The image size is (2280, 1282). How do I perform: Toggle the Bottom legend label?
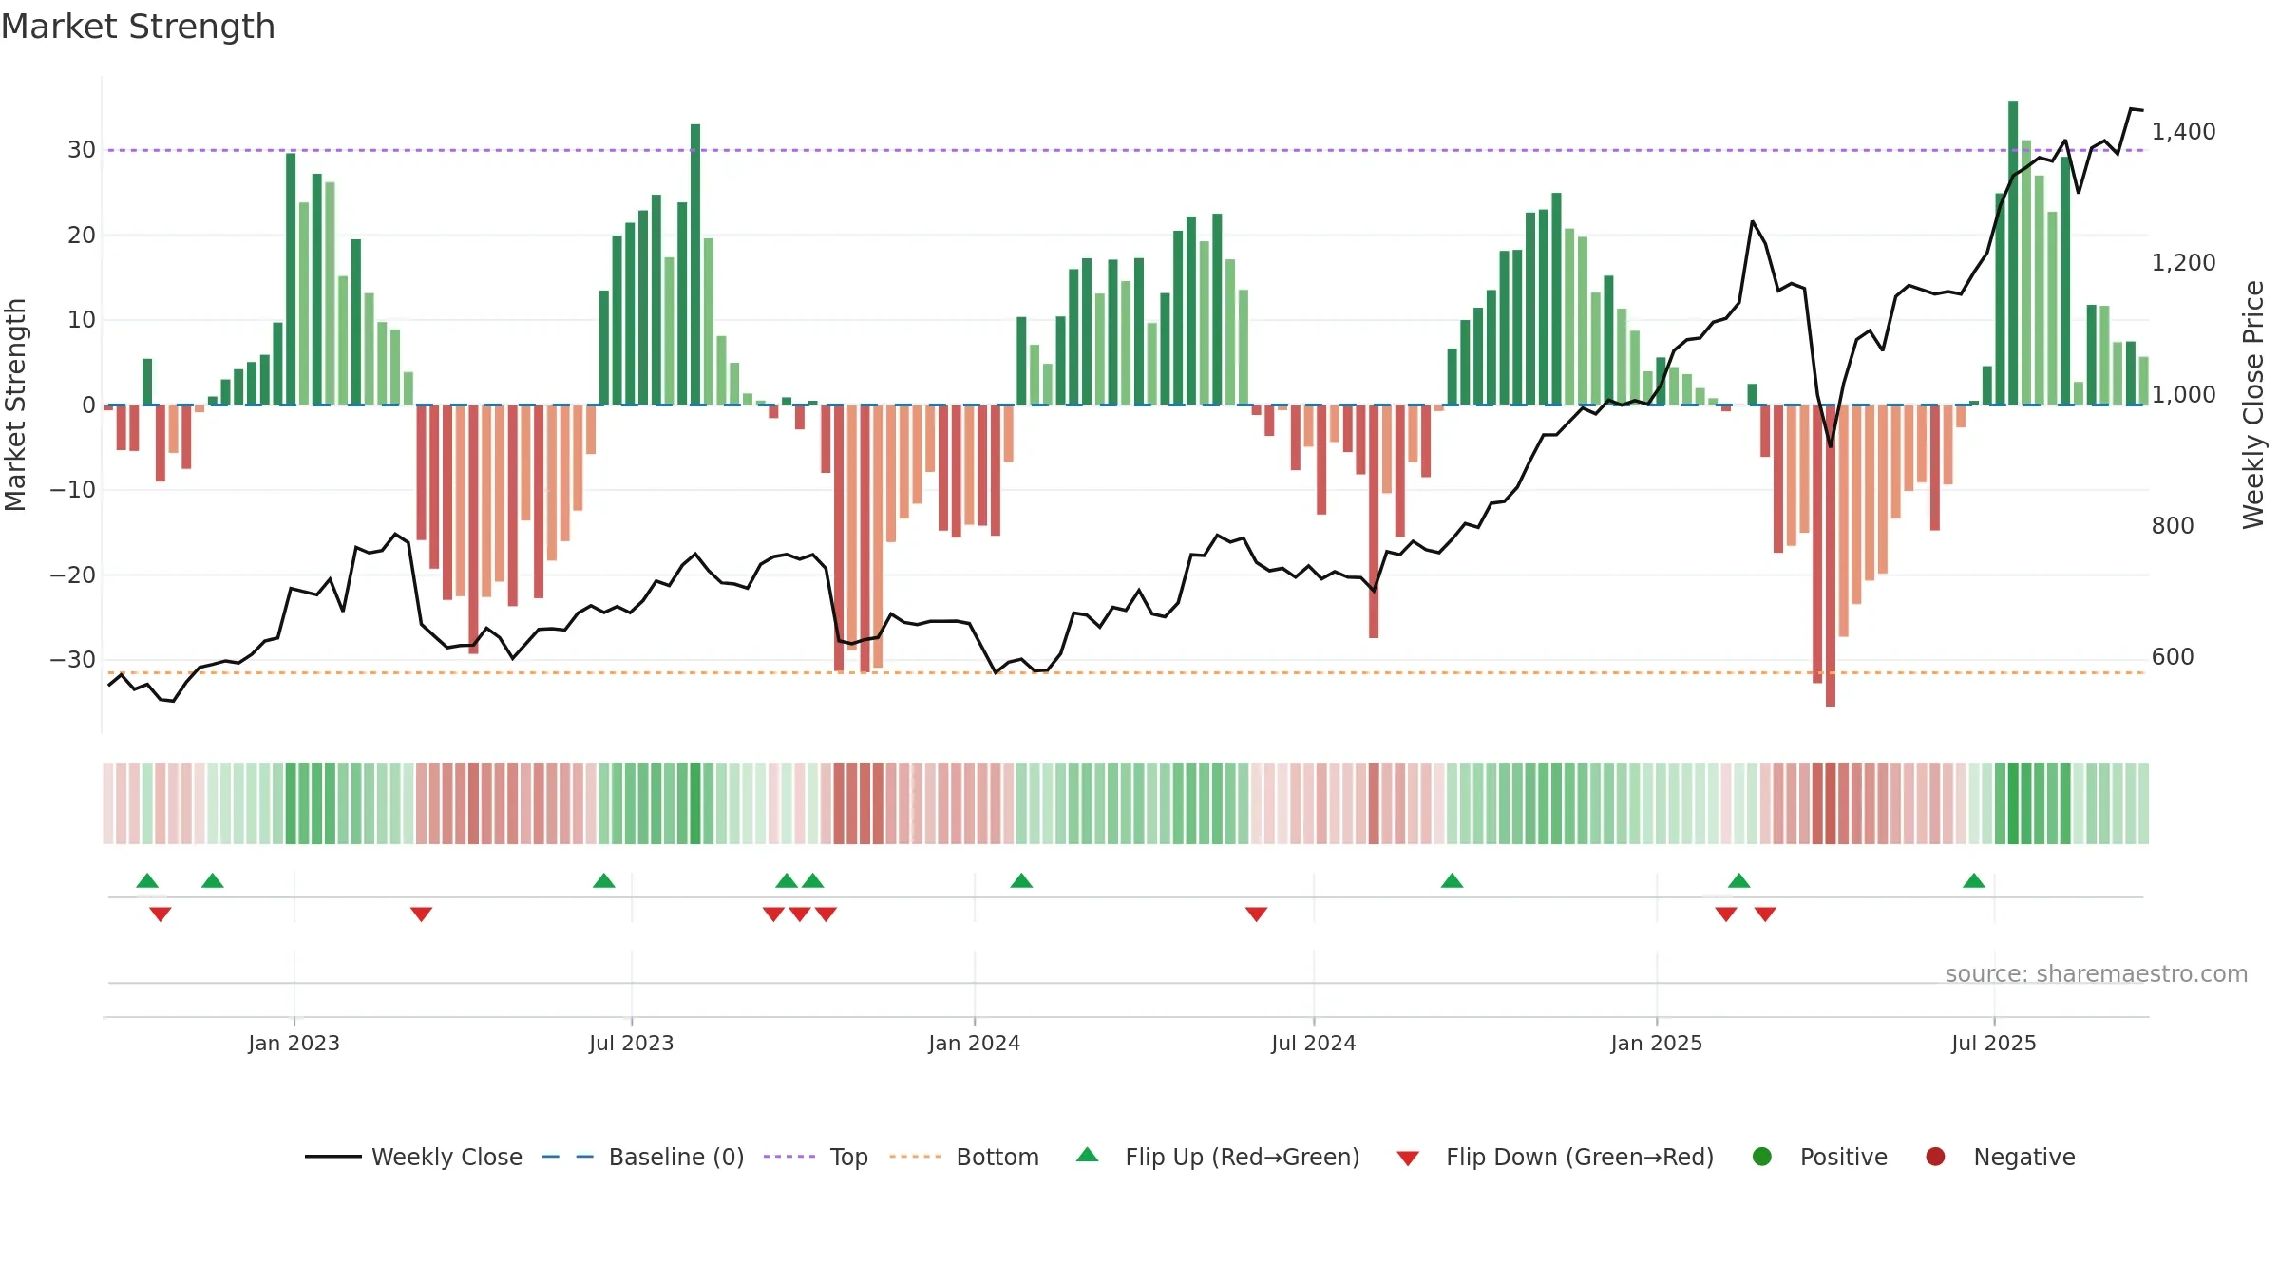[x=997, y=1157]
